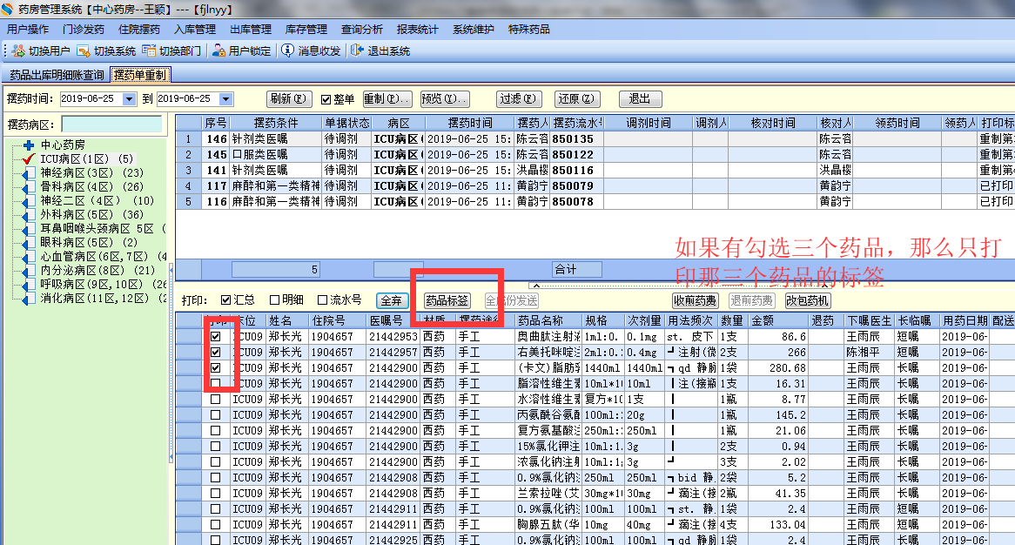Open the start date dropdown
Image resolution: width=1015 pixels, height=545 pixels.
coord(129,99)
